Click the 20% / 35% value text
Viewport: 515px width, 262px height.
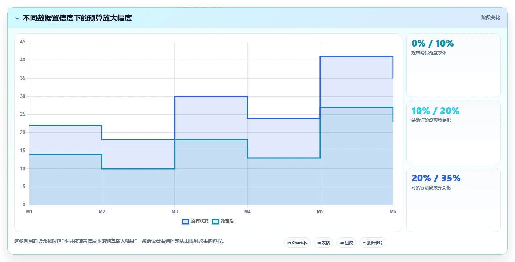click(436, 178)
